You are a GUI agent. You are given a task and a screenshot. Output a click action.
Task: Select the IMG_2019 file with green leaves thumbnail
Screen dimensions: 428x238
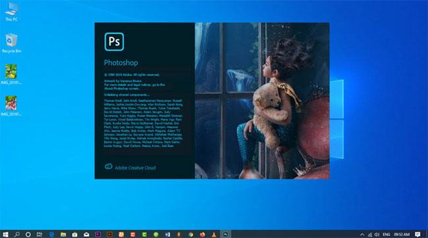[11, 74]
